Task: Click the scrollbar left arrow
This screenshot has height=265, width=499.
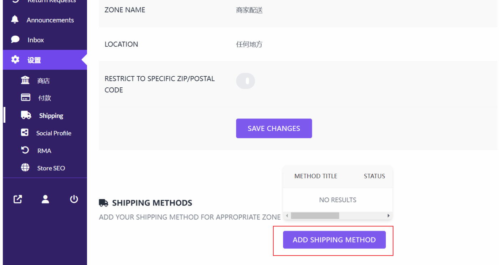Action: (287, 216)
